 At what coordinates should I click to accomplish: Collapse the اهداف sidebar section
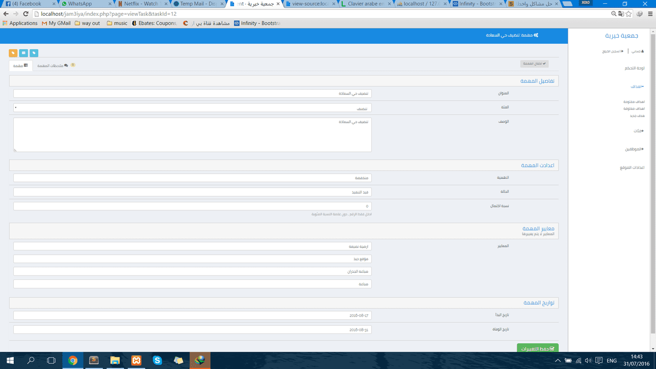click(x=636, y=86)
